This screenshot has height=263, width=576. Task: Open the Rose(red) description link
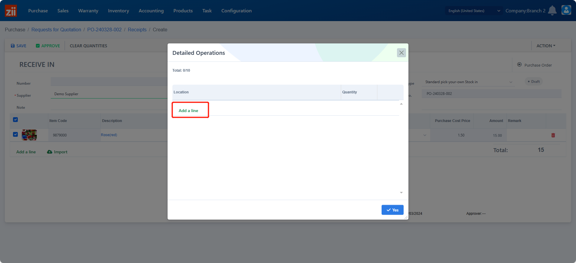pos(109,135)
